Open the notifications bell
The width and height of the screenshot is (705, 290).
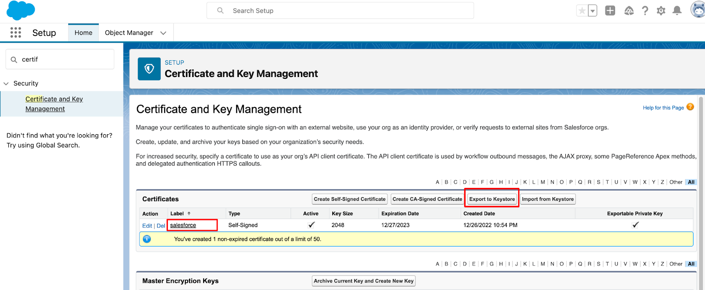click(x=677, y=11)
